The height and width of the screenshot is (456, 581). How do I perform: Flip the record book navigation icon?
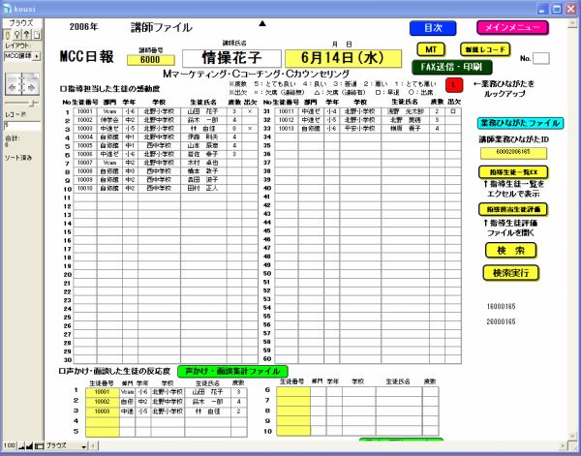pos(21,86)
